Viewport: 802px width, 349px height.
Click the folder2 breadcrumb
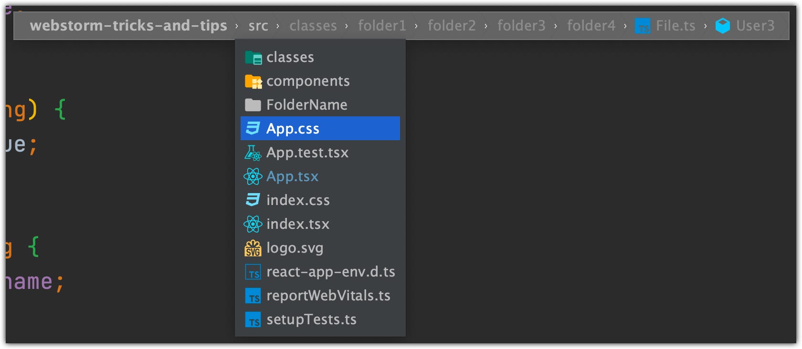[452, 26]
